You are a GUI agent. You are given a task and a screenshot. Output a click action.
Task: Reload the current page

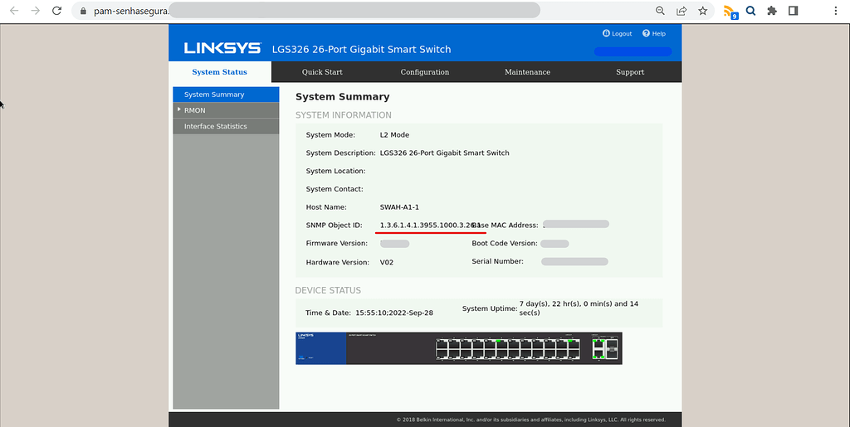click(x=57, y=11)
